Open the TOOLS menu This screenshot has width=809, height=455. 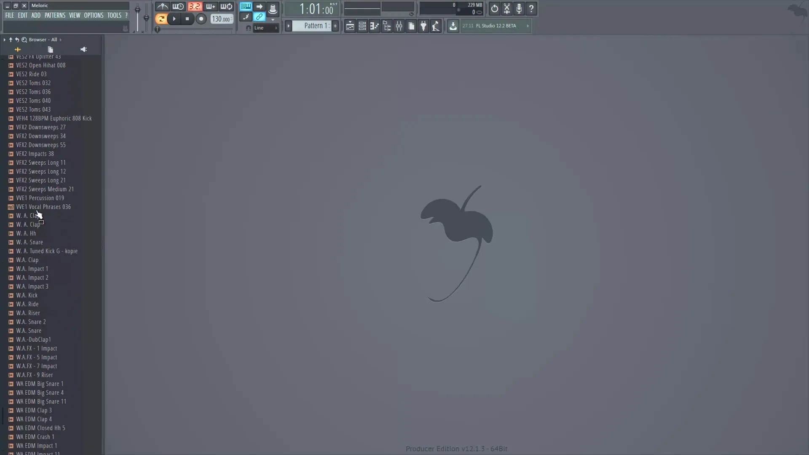point(114,15)
